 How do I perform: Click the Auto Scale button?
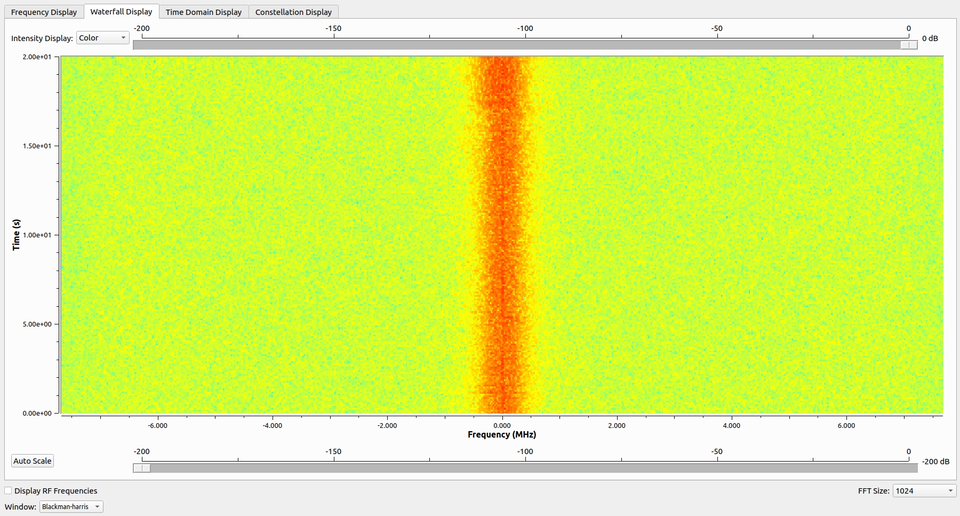(x=33, y=461)
